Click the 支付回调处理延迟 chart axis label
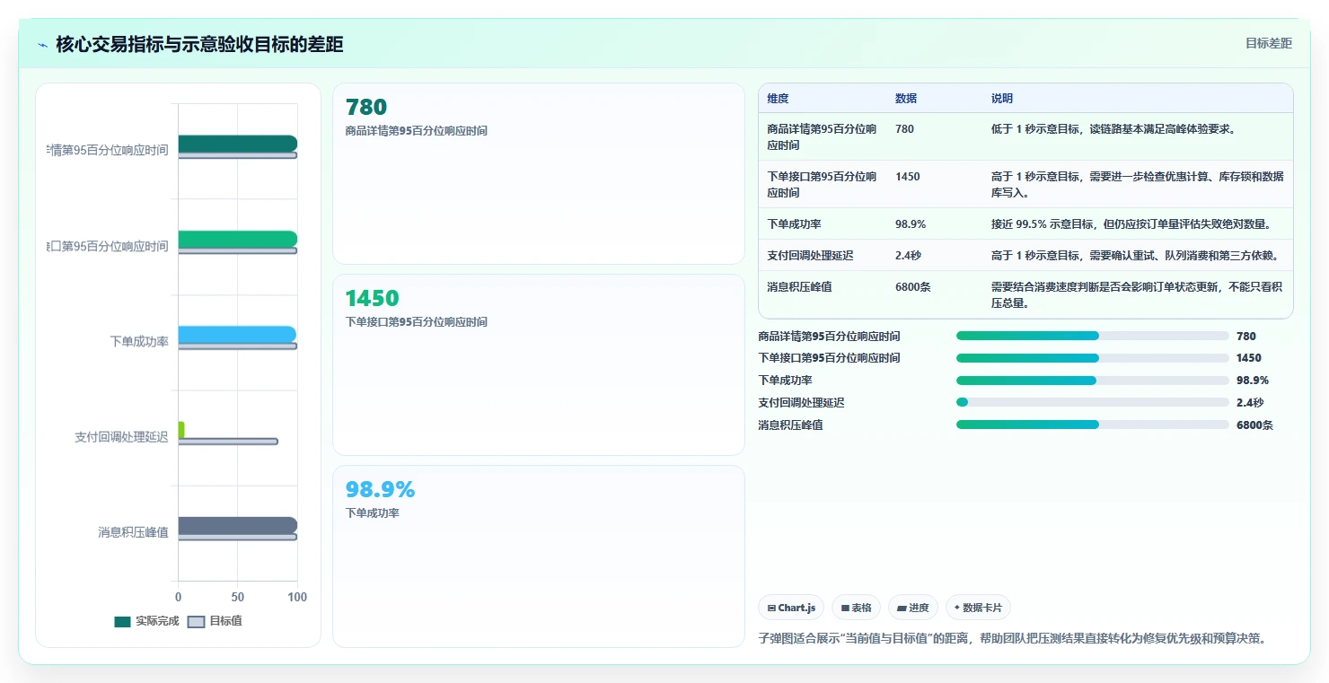 [121, 437]
